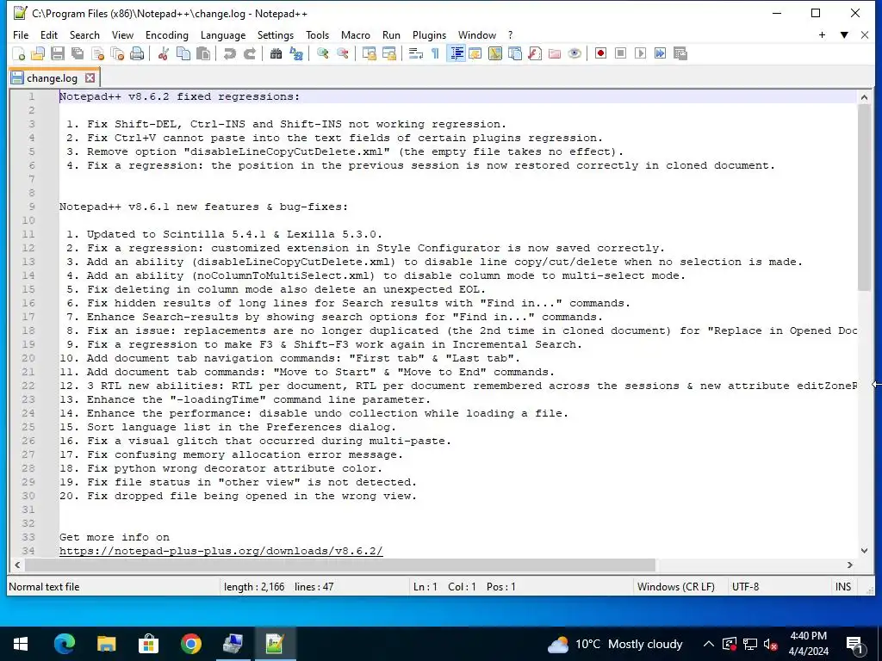This screenshot has width=882, height=661.
Task: Toggle the Function List panel icon
Action: tap(534, 53)
